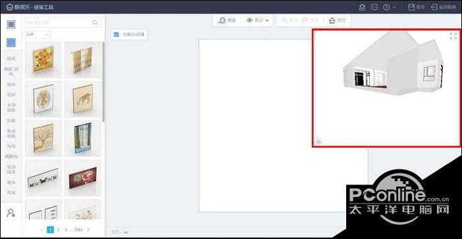
Task: Open the 品牌 brand filter dropdown
Action: (38, 35)
